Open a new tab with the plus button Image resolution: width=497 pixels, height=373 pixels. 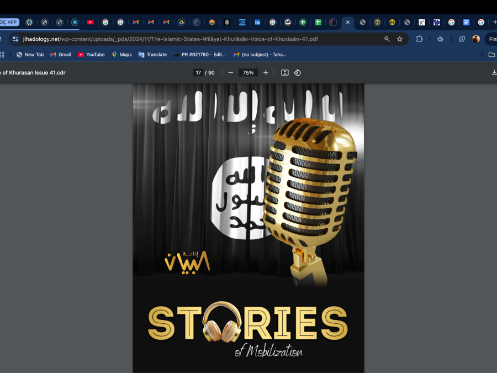click(494, 22)
